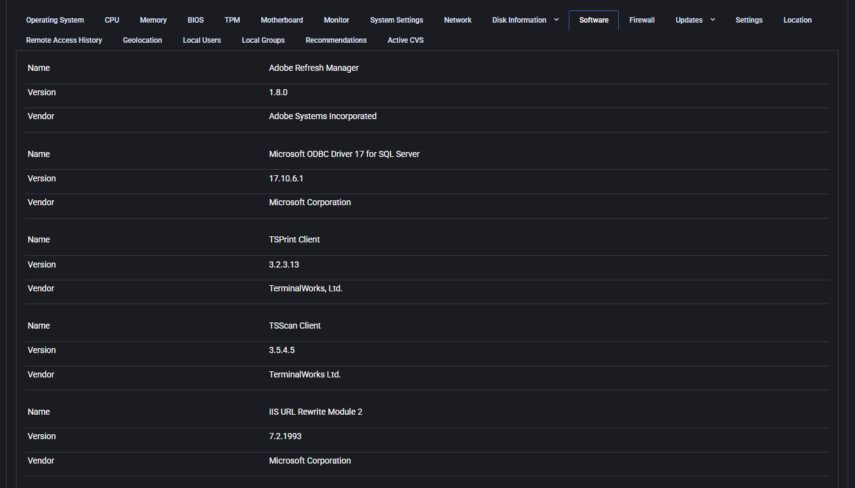Select vendor Adobe Systems Incorporated
This screenshot has width=855, height=488.
[323, 116]
